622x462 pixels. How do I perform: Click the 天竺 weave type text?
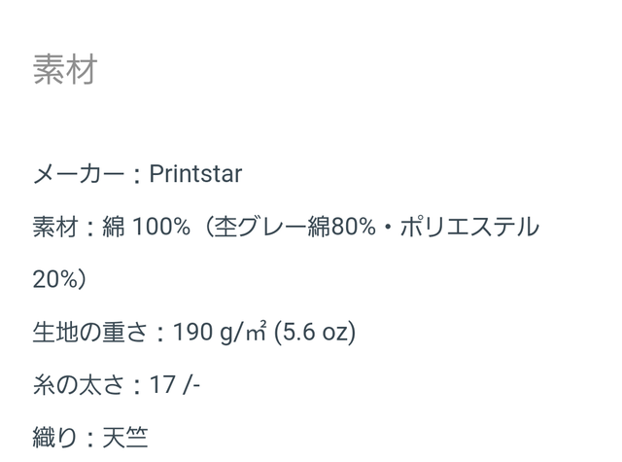pos(125,437)
